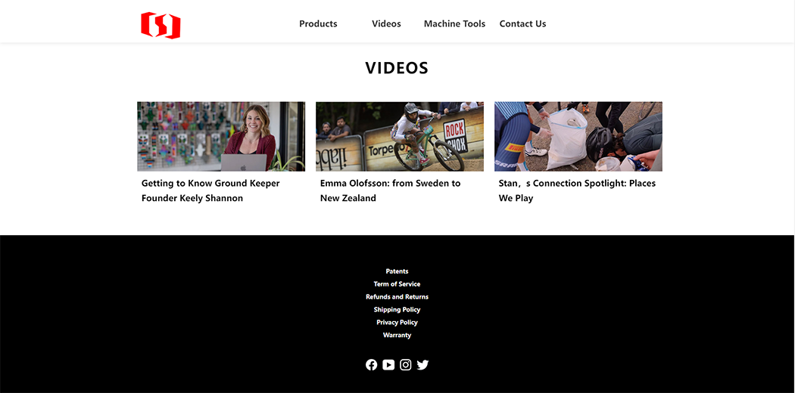Viewport: 795px width, 393px height.
Task: Select Contact Us in navigation
Action: pos(522,23)
